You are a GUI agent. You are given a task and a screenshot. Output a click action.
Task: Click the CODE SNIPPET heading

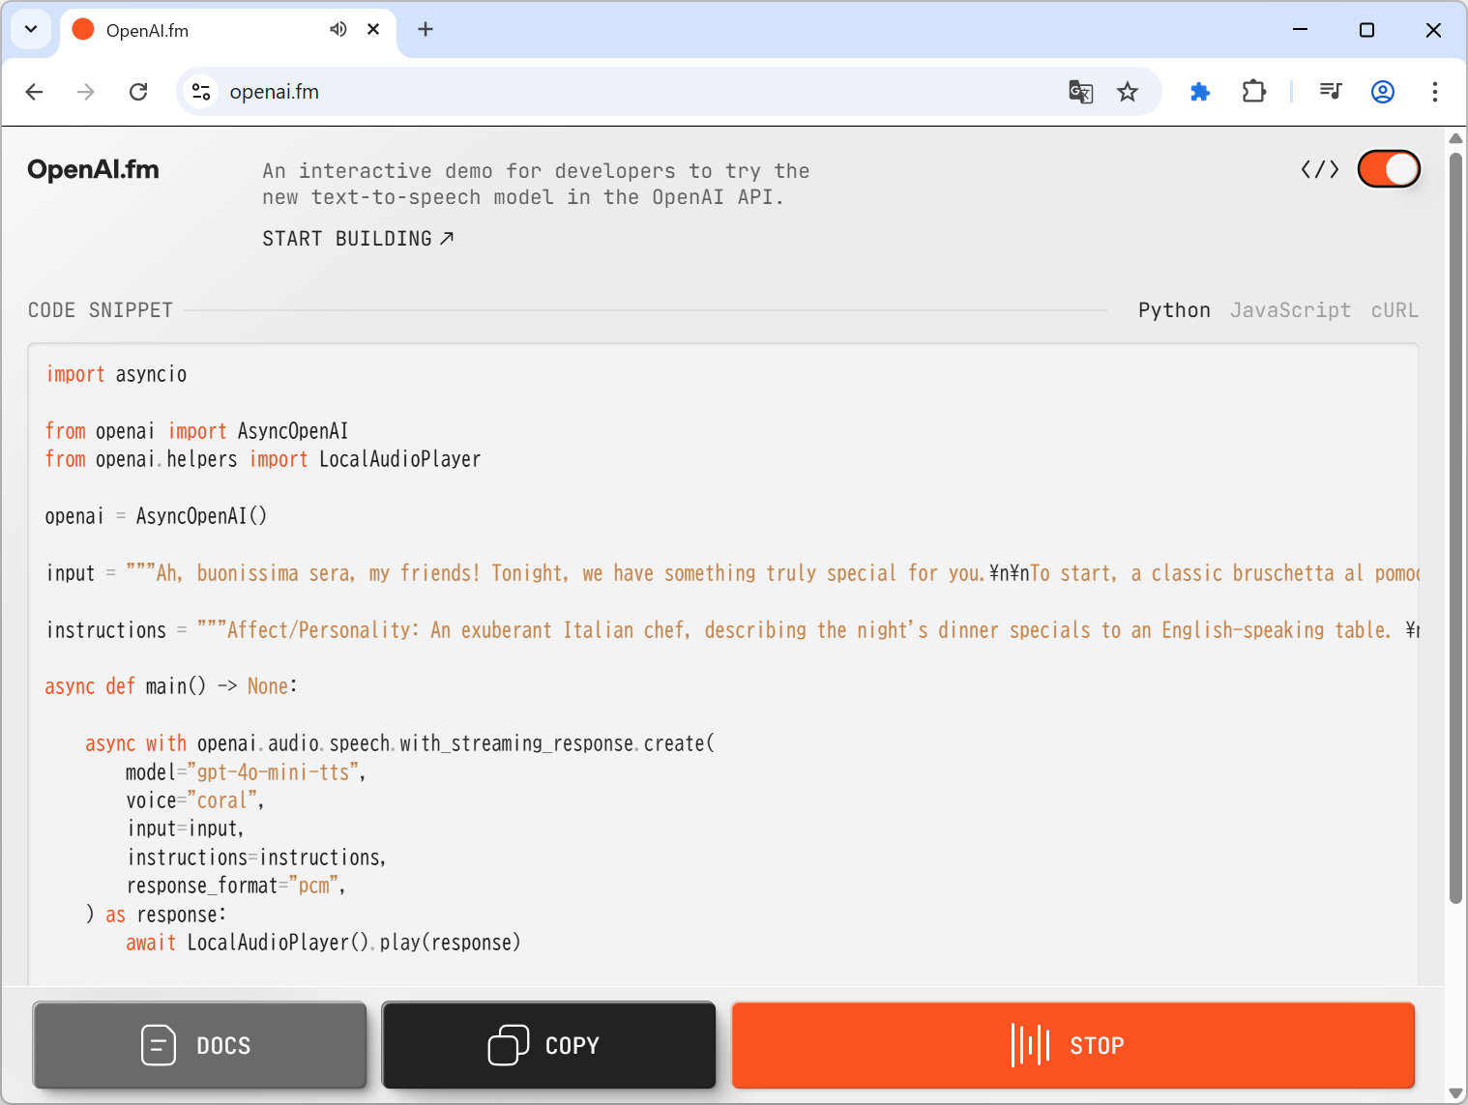(101, 310)
